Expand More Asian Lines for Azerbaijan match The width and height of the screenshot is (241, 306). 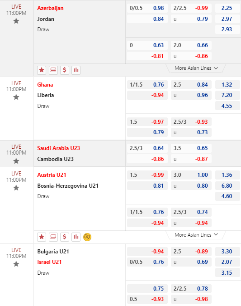(196, 68)
